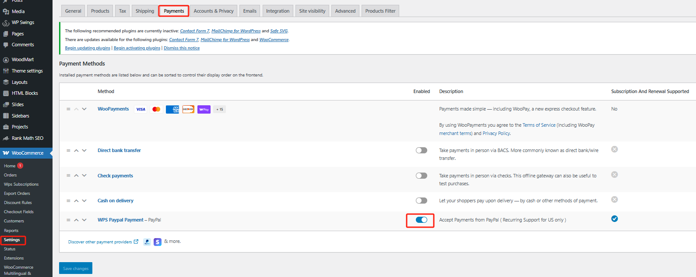Click the '+ 15' more payment methods badge
Image resolution: width=696 pixels, height=277 pixels.
pos(219,109)
